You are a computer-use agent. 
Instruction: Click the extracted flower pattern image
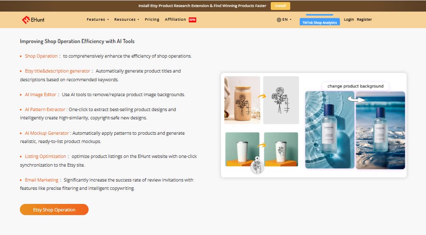tap(281, 100)
